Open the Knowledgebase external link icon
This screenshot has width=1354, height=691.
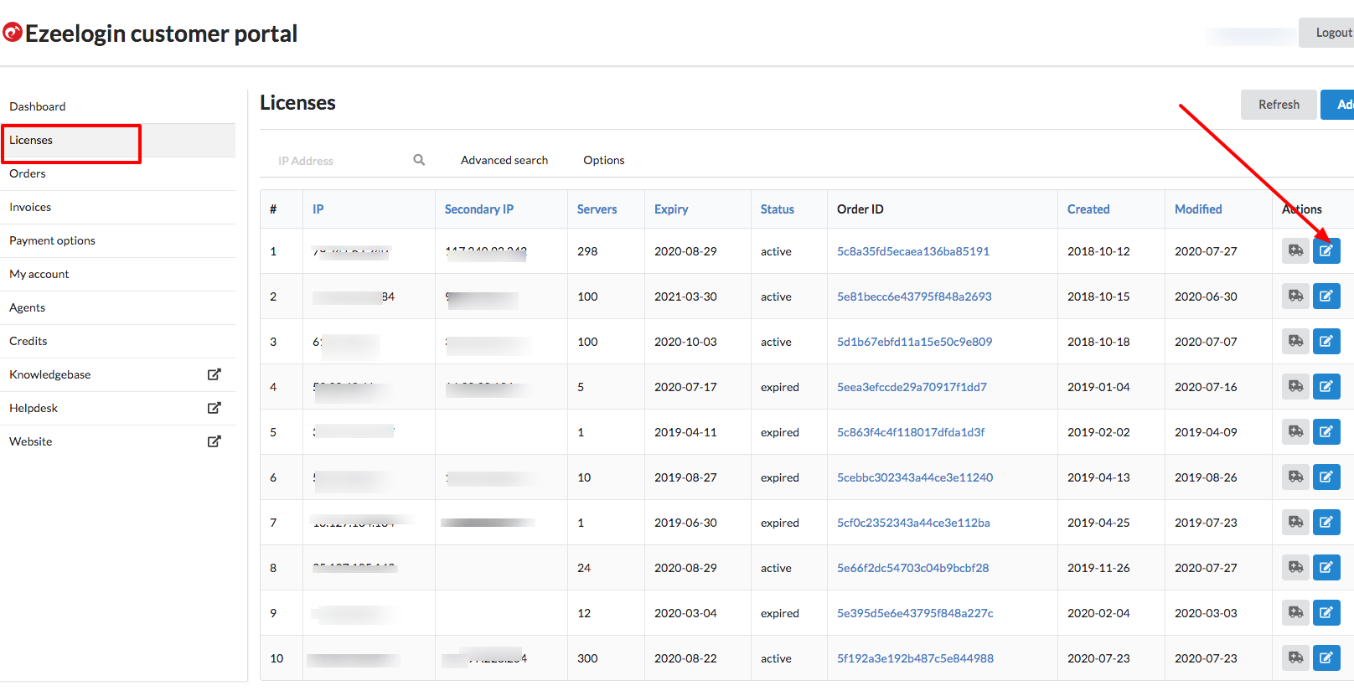point(214,374)
